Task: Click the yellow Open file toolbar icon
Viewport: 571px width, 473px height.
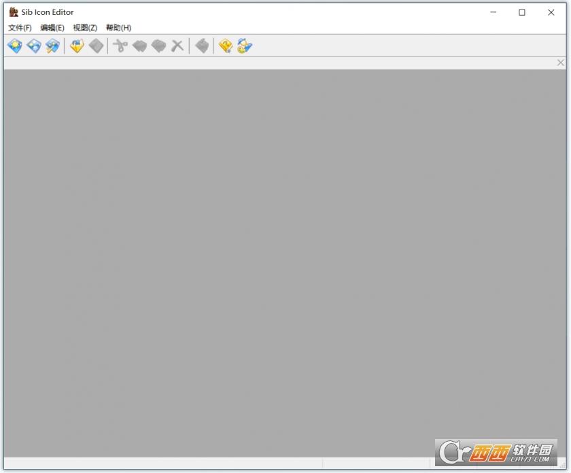Action: click(77, 46)
